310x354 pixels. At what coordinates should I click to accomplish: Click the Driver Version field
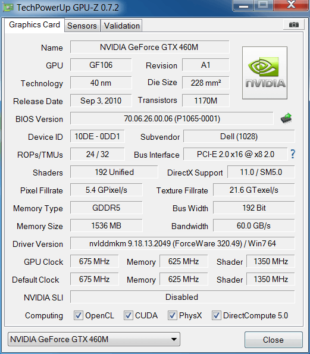(x=183, y=243)
